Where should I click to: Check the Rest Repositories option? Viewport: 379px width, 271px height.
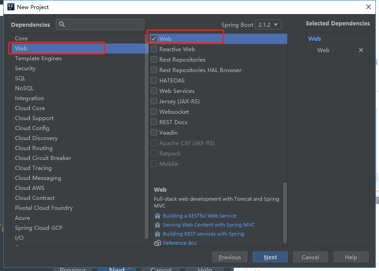154,60
